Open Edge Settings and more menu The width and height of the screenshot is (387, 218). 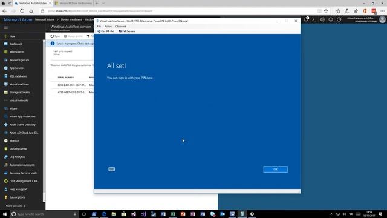pos(382,11)
